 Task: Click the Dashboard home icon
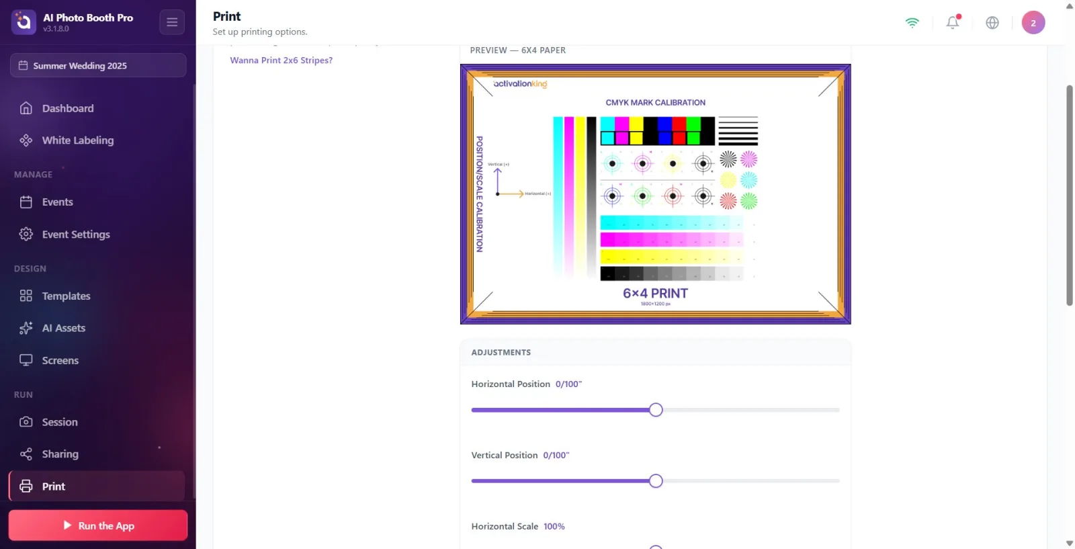tap(26, 108)
